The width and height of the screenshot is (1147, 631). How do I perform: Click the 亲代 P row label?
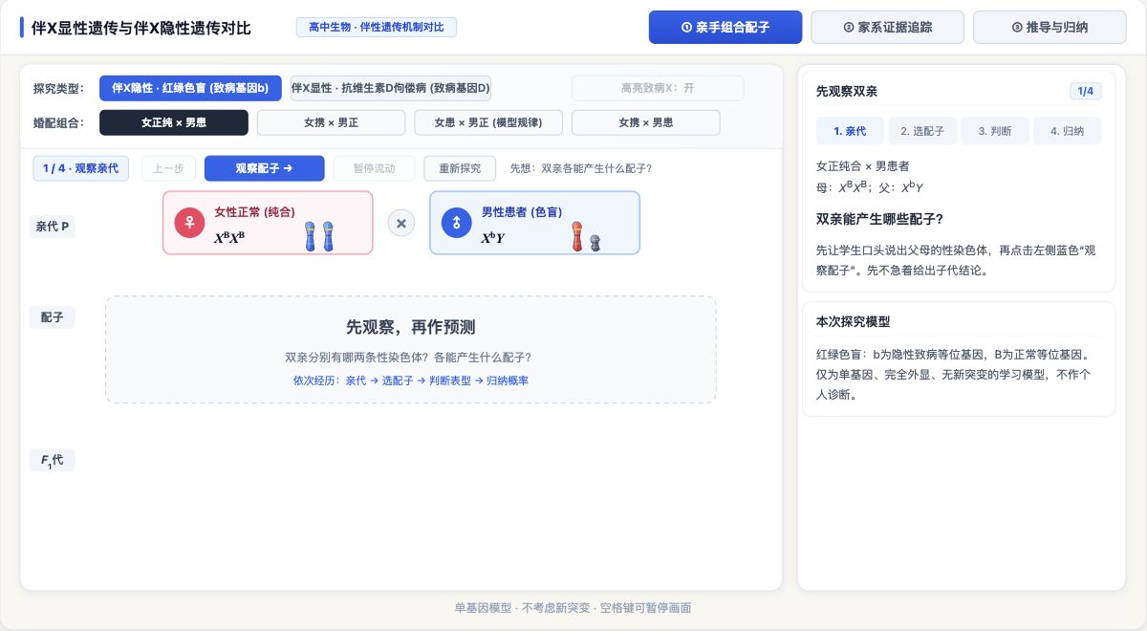click(52, 227)
